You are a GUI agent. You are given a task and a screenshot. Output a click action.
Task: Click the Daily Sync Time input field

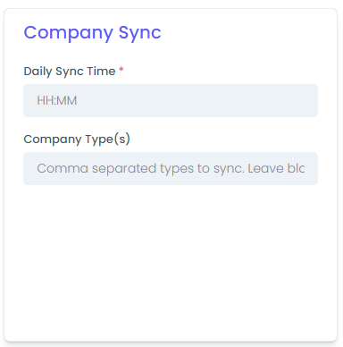coord(171,100)
